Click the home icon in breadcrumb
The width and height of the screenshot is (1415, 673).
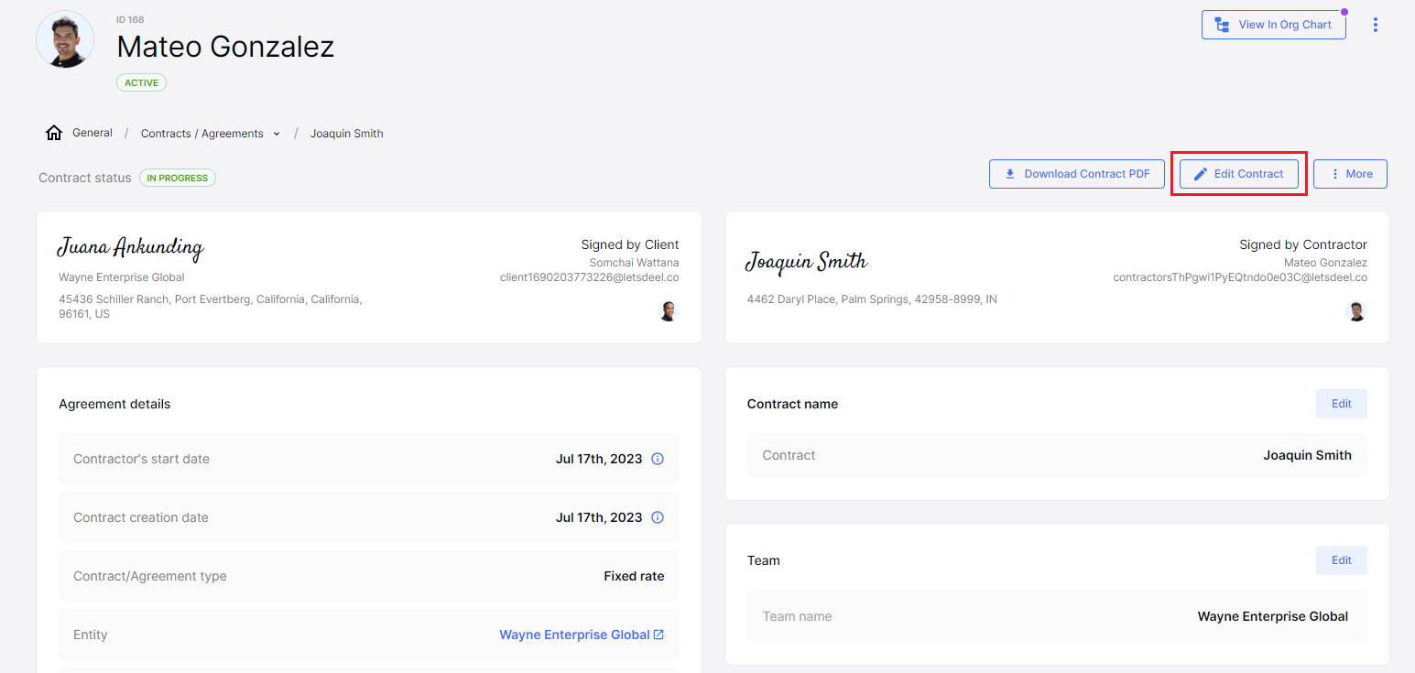[54, 133]
